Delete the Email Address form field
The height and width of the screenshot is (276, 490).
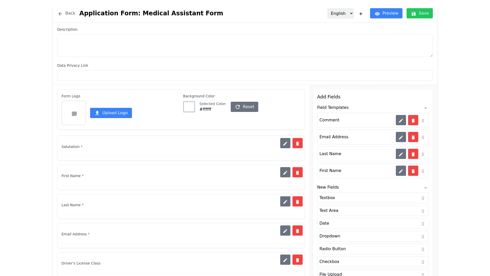tap(297, 231)
